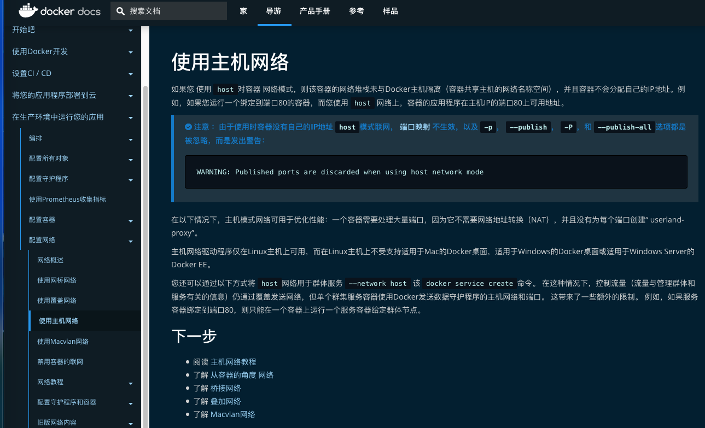This screenshot has height=428, width=705.
Task: Click the 使用Docker开发 sidebar label
Action: [x=40, y=51]
